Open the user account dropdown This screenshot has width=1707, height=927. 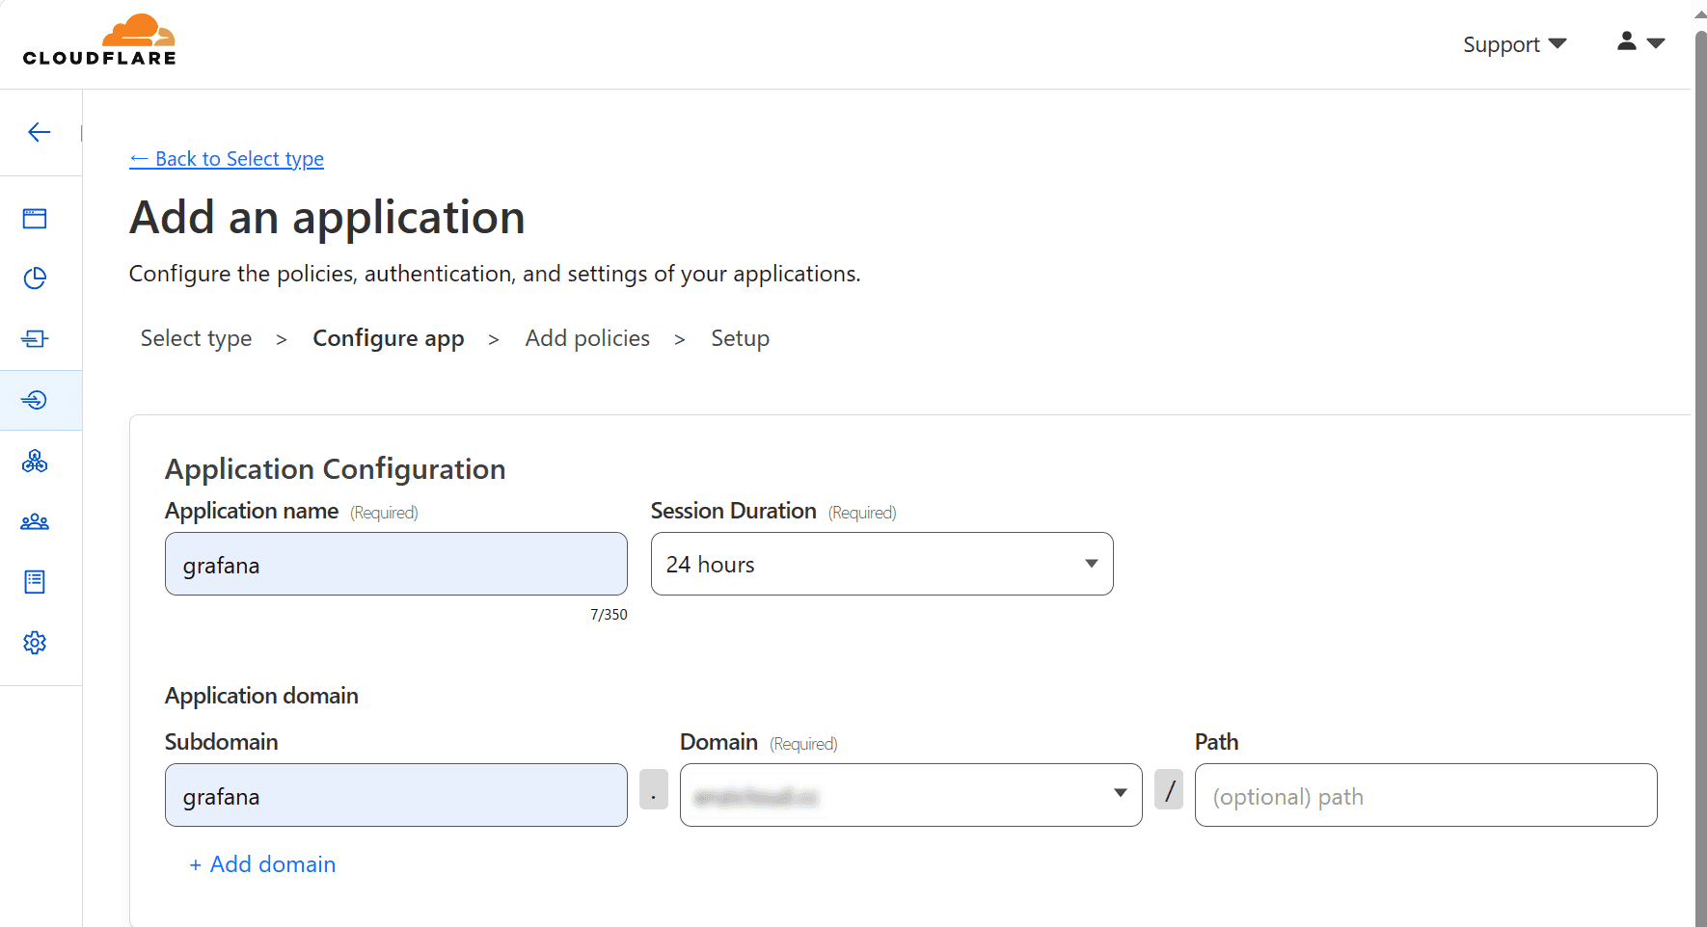(1640, 41)
